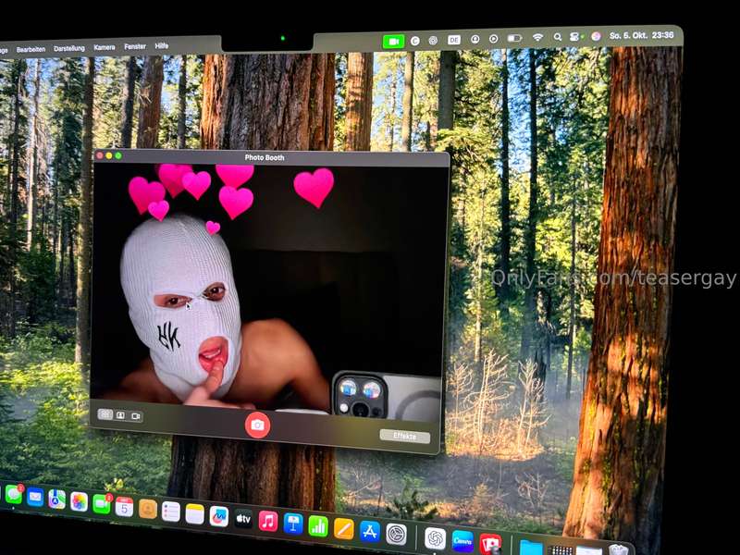Open Spotlight search from the menu bar
Viewport: 740px width, 555px height.
pos(558,37)
